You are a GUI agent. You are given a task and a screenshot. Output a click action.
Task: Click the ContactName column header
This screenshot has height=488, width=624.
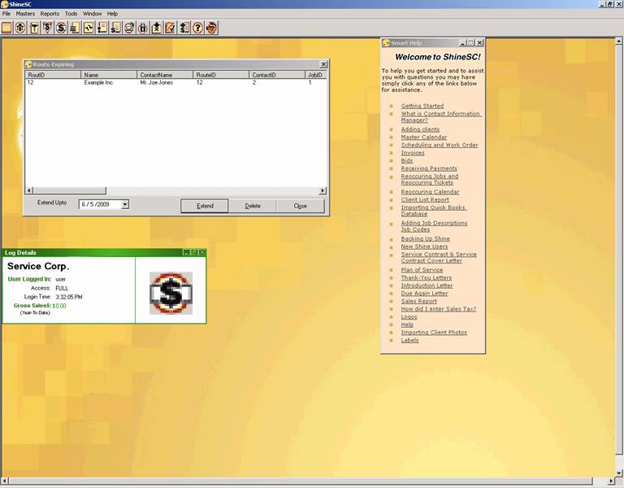(165, 75)
